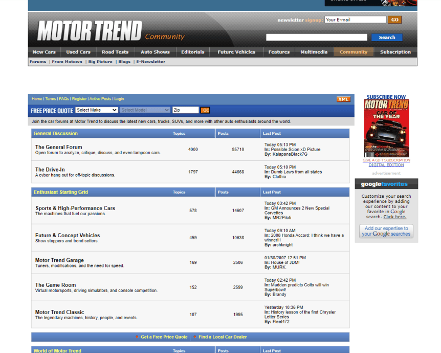Open the Auto Shows menu
The width and height of the screenshot is (441, 353).
click(155, 52)
